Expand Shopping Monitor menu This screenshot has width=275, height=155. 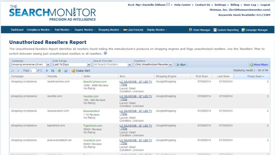(109, 30)
